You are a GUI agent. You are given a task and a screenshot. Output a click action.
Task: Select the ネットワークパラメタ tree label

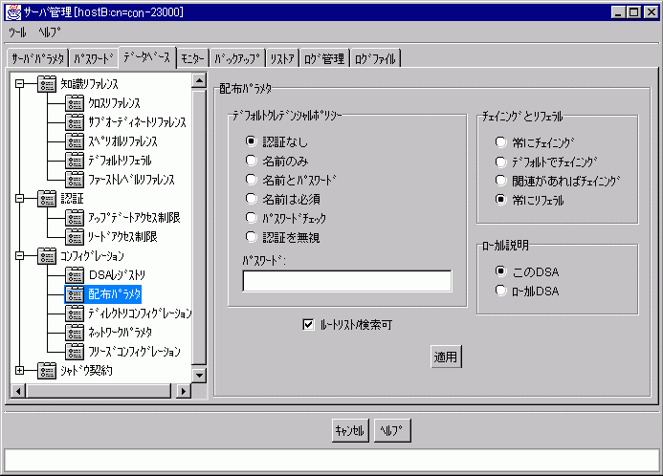(x=121, y=333)
